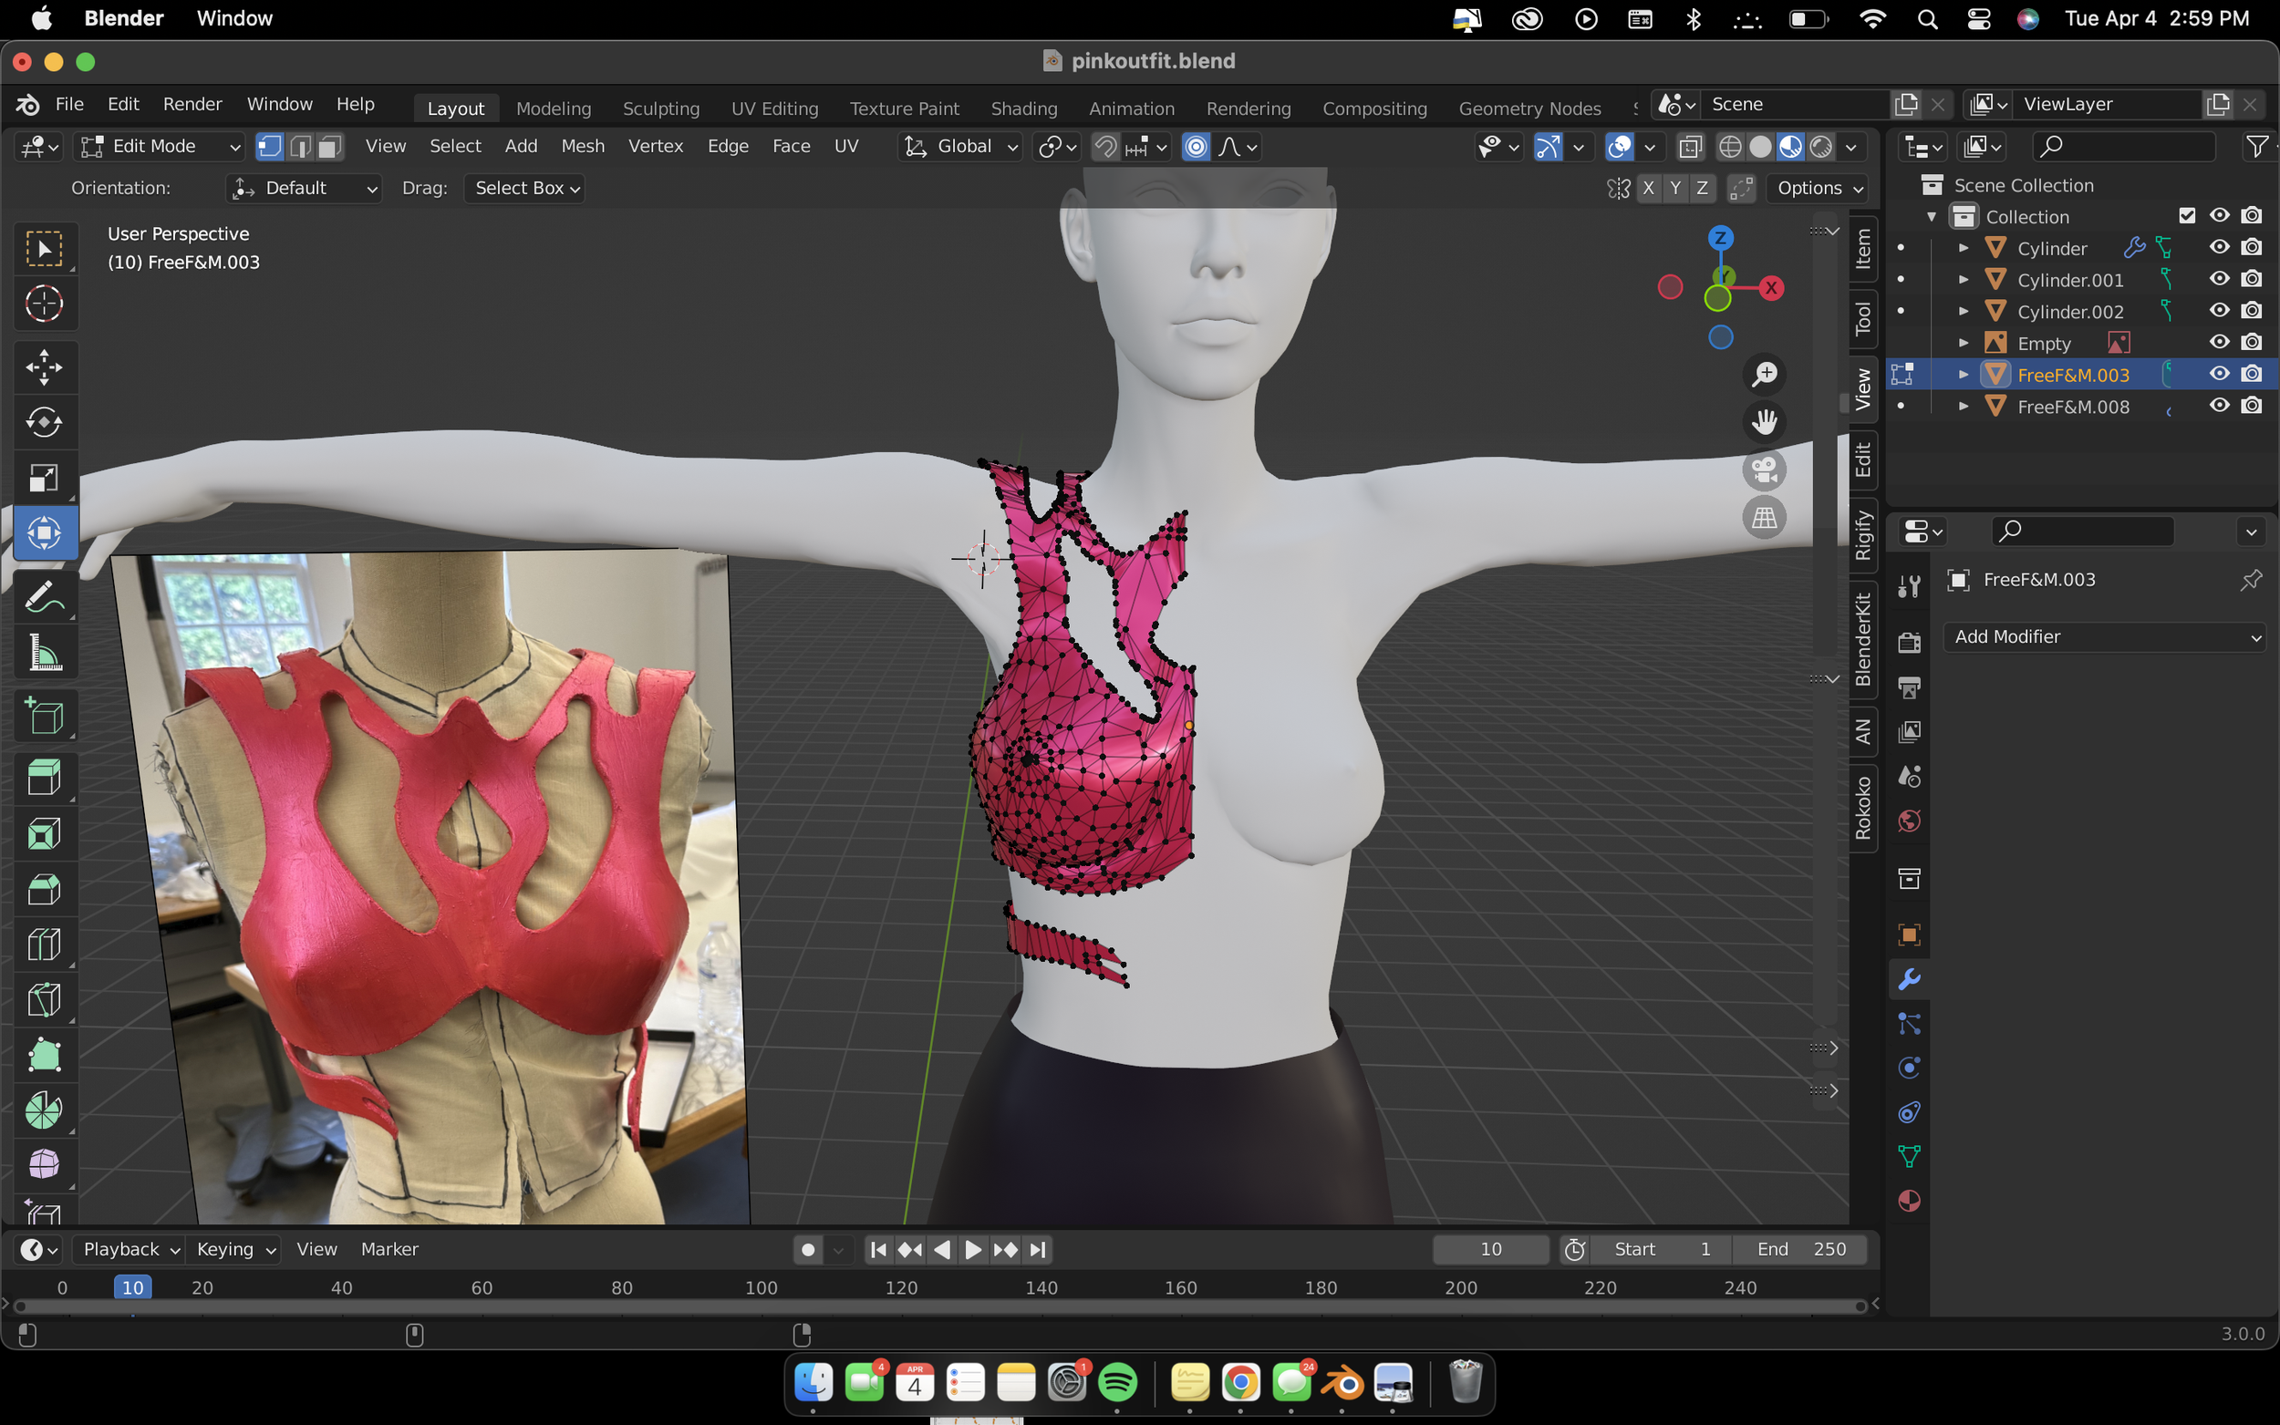Activate the Annotate pencil tool
Viewport: 2280px width, 1425px height.
44,597
